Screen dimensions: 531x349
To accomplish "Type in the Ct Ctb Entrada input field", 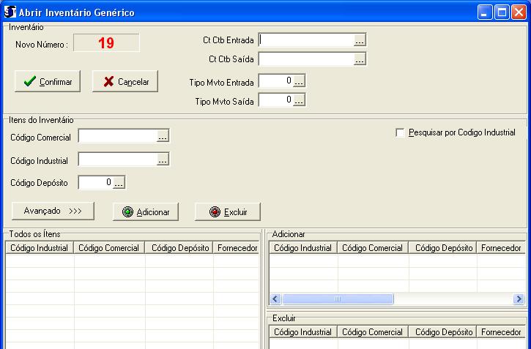I will point(306,40).
